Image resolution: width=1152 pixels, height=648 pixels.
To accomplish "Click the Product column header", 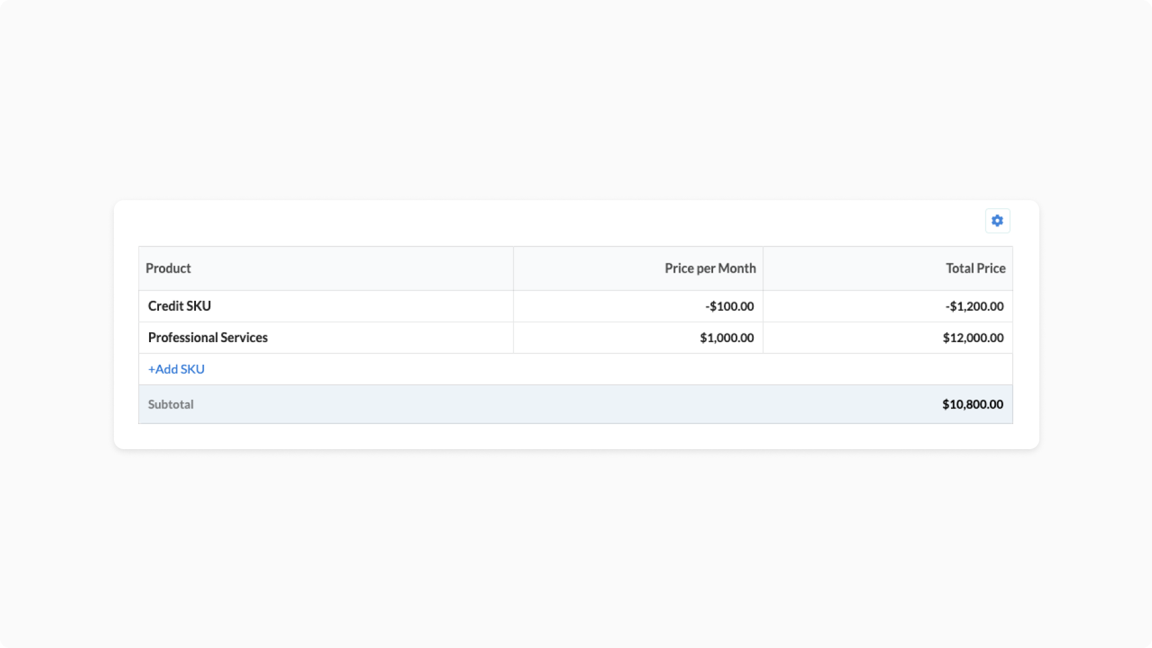I will 168,268.
